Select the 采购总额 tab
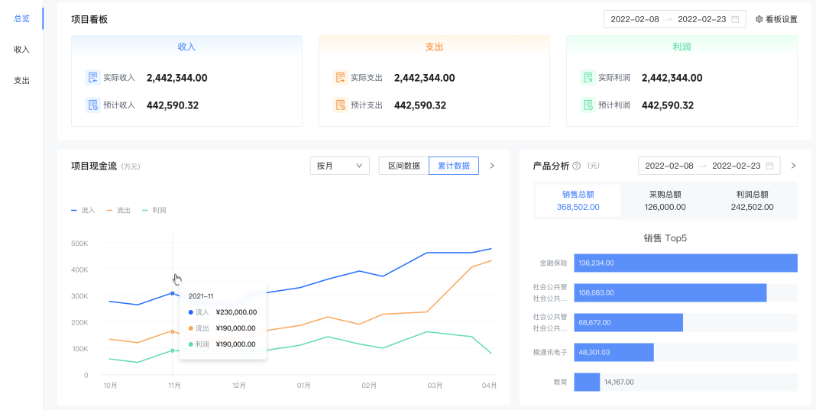816x410 pixels. (x=665, y=200)
